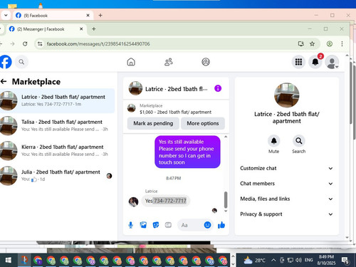Open Talisa conversation in Marketplace list
356x267 pixels.
(x=57, y=125)
